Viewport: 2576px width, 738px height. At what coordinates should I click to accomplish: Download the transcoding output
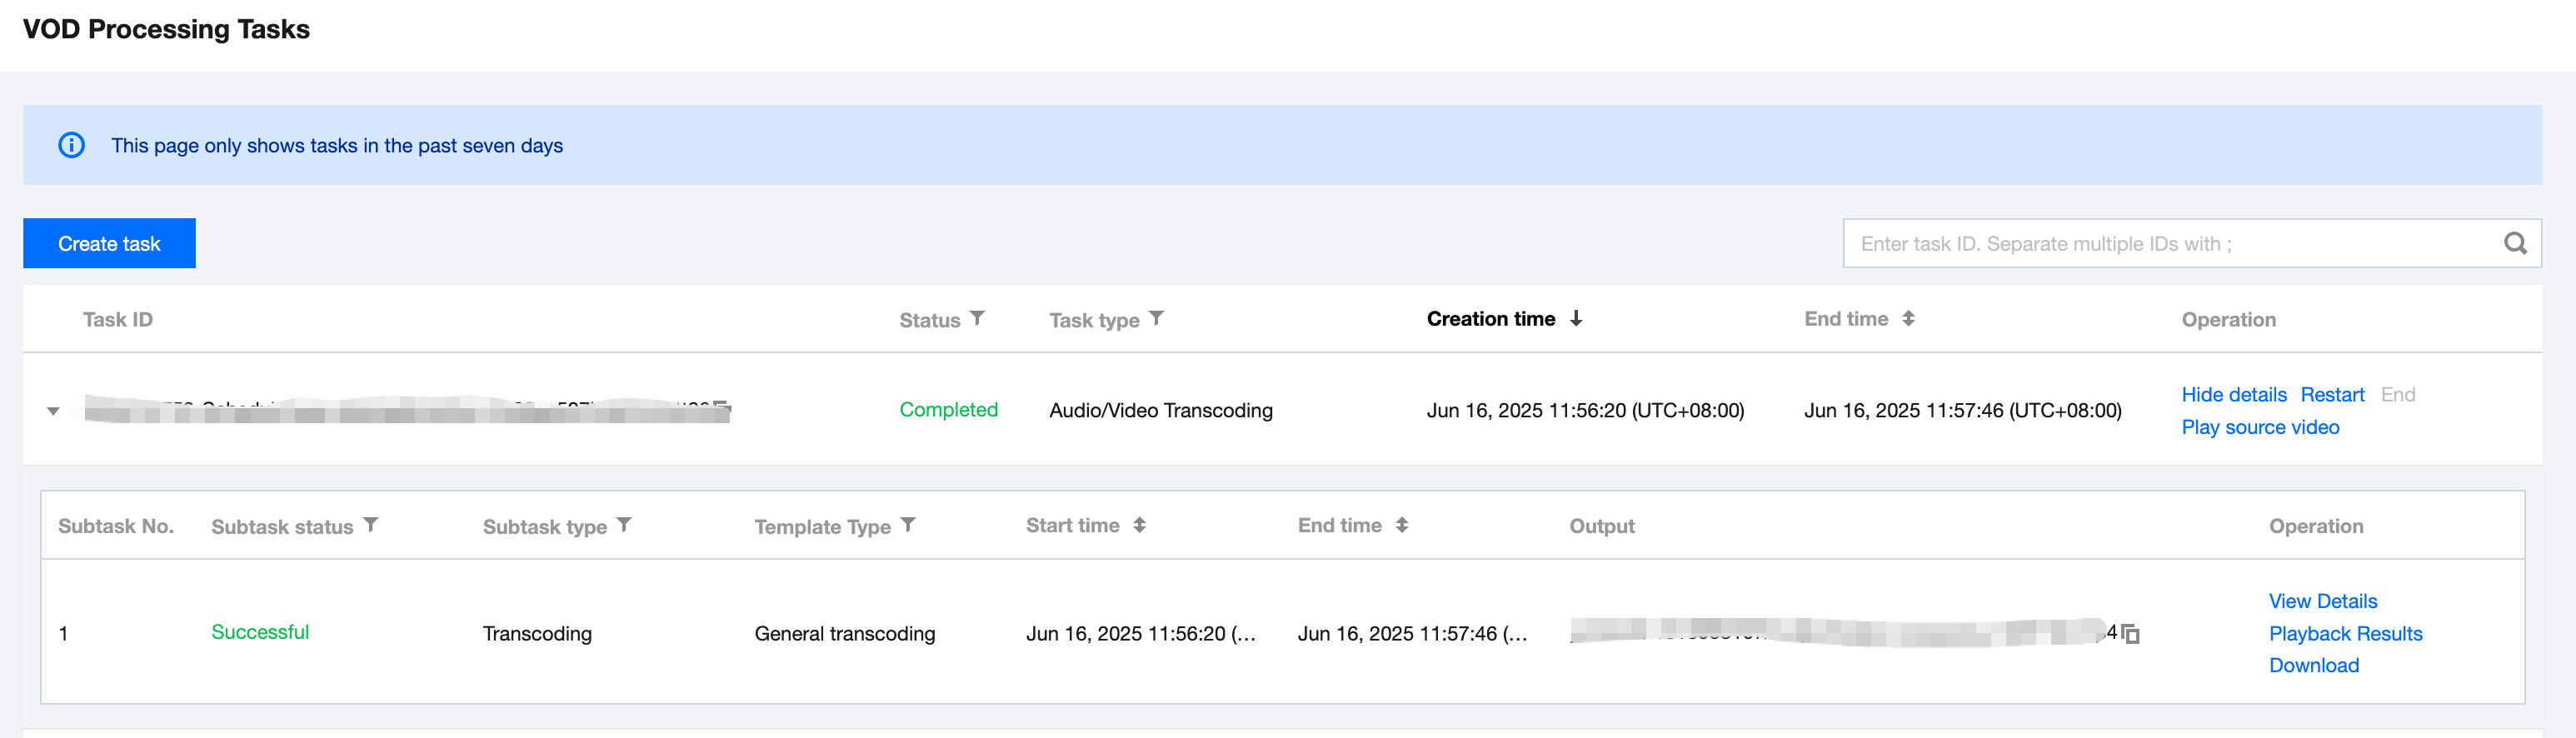[x=2313, y=665]
